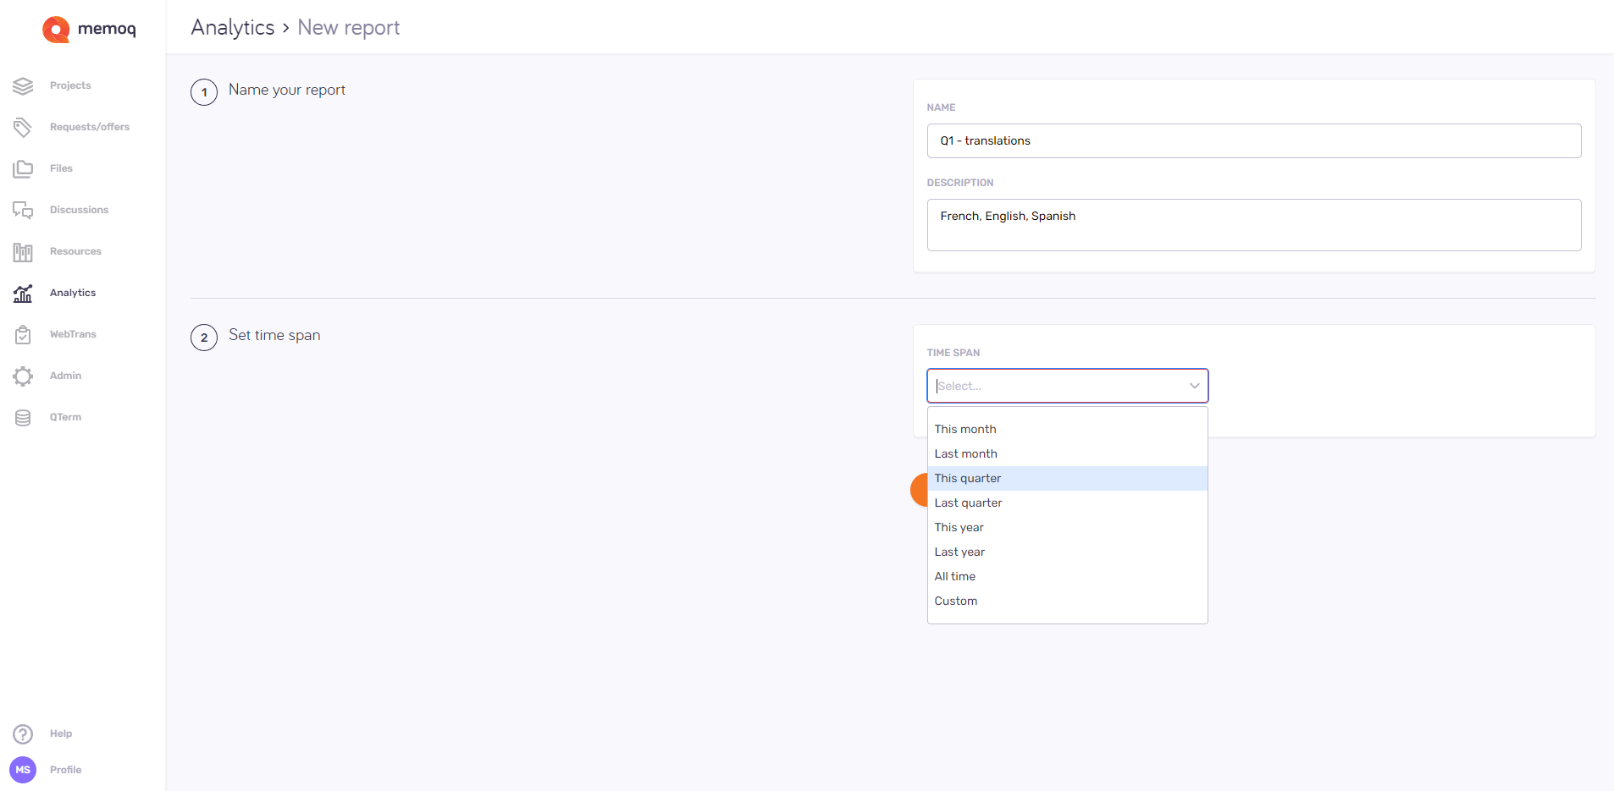This screenshot has width=1614, height=791.
Task: Click into the report Name field
Action: click(1254, 140)
